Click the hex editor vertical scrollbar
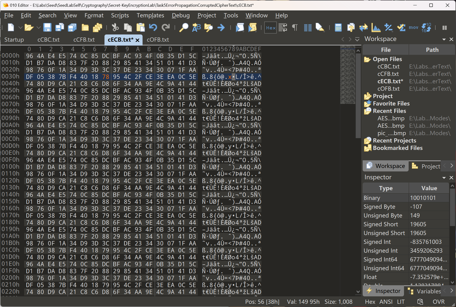This screenshot has width=456, height=307. (x=358, y=171)
